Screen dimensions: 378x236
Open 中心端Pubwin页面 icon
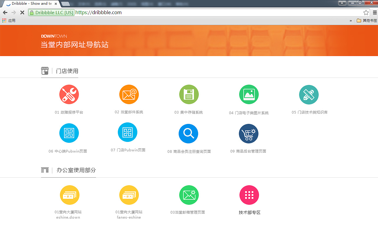[69, 133]
